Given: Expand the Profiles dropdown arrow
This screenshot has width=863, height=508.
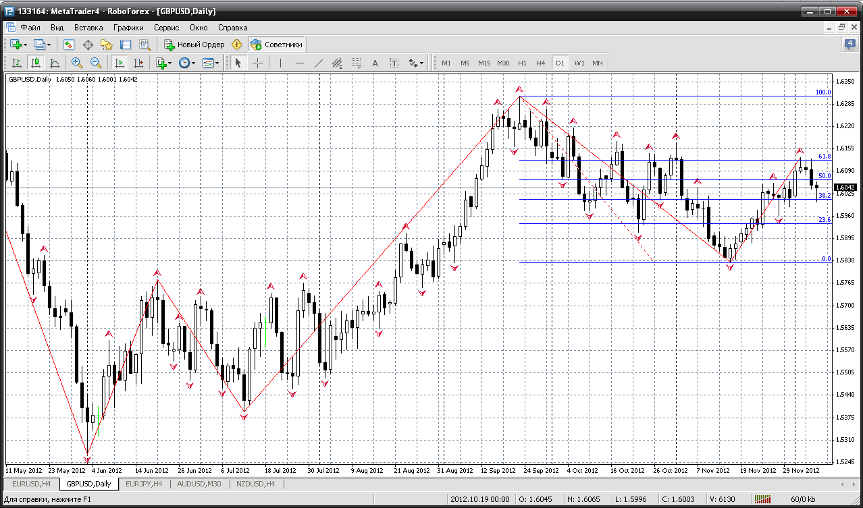Looking at the screenshot, I should click(x=50, y=45).
